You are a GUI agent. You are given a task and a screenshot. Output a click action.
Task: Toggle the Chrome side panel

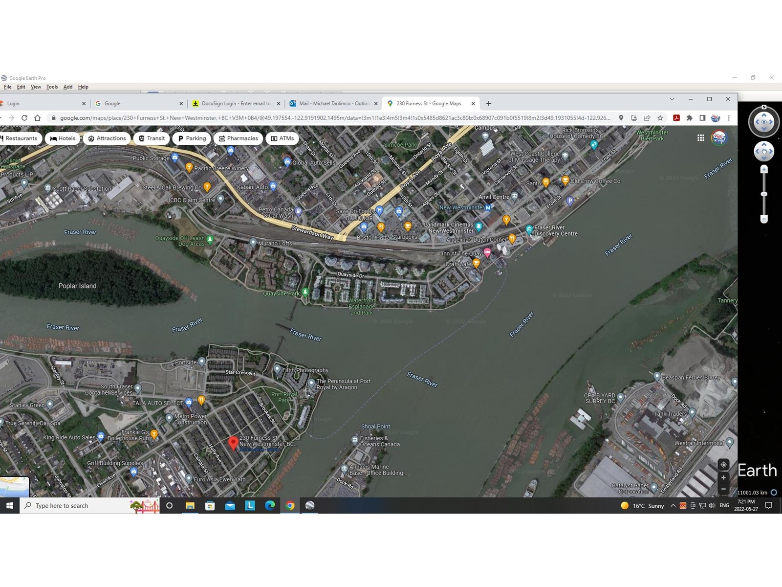click(x=702, y=118)
